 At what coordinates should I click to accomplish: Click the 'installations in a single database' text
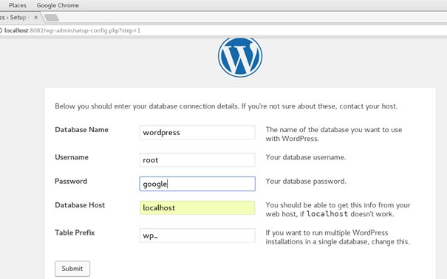coord(338,241)
